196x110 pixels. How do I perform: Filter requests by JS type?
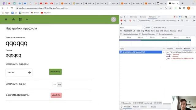[134, 31]
